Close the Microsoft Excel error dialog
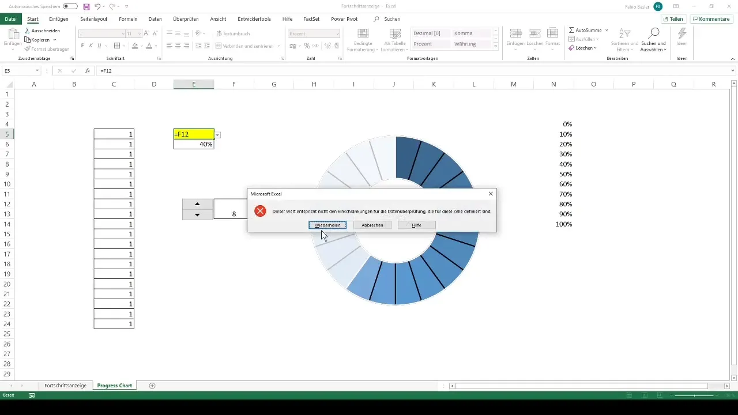Image resolution: width=738 pixels, height=415 pixels. (x=491, y=194)
